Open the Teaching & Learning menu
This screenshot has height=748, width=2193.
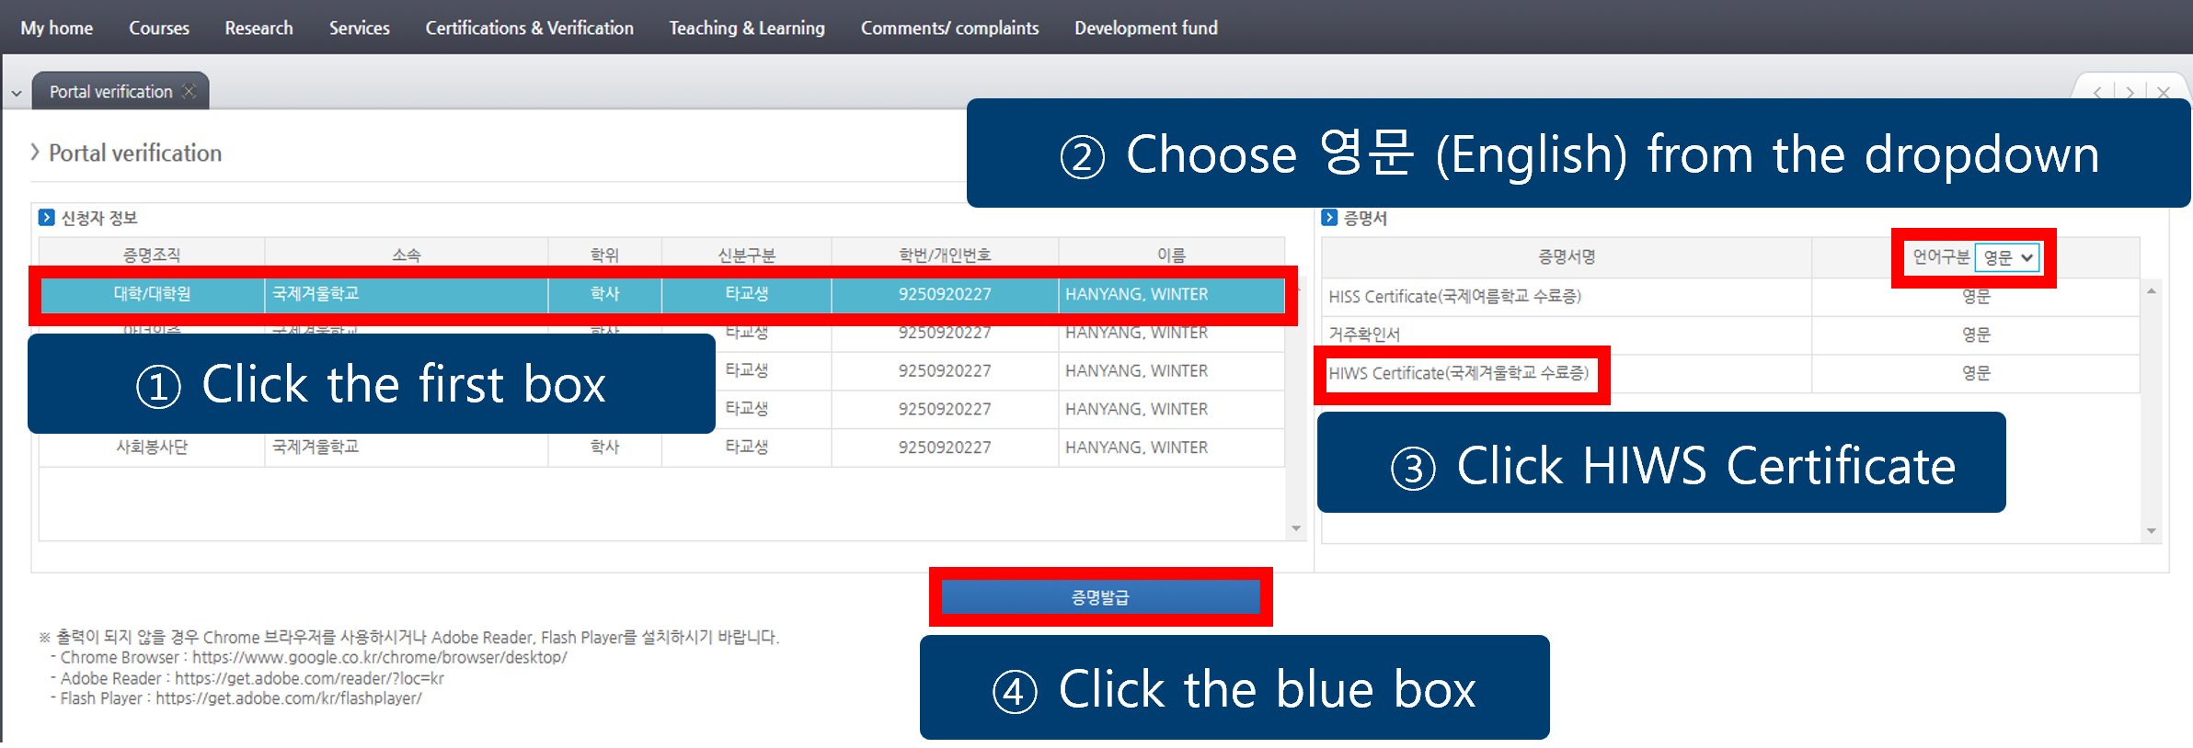746,28
